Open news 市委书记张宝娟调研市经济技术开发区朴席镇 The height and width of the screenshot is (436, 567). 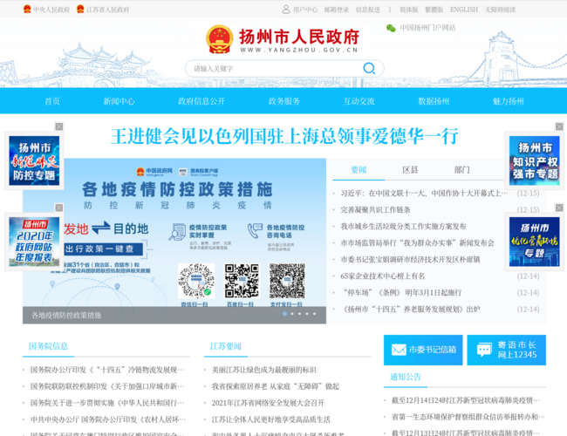pos(411,260)
